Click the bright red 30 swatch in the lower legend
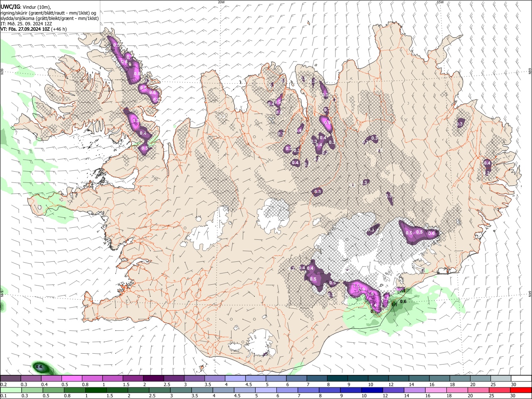This screenshot has height=399, width=532. point(521,390)
